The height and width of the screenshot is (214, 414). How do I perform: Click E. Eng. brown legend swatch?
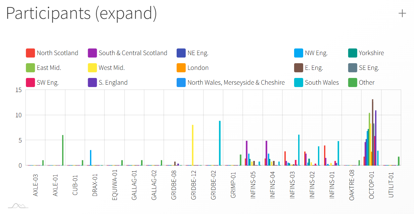[x=298, y=68]
